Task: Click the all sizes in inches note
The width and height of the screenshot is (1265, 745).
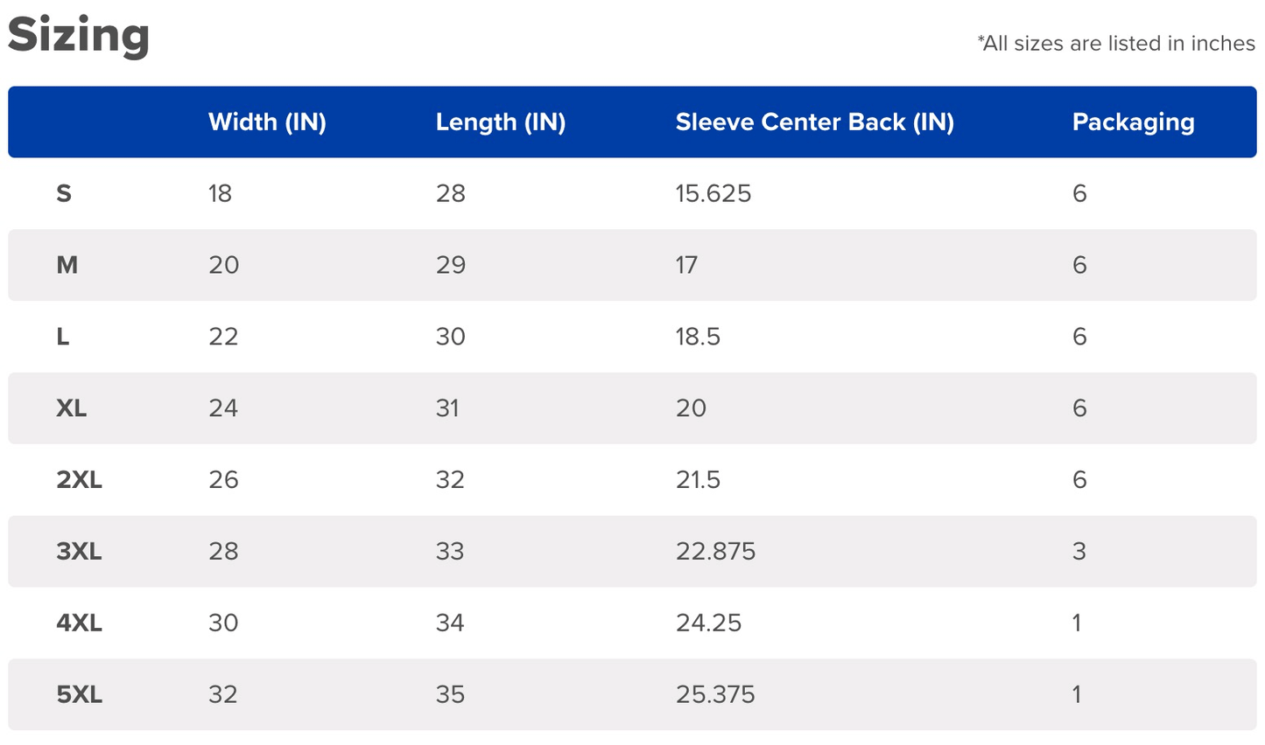Action: tap(1116, 44)
